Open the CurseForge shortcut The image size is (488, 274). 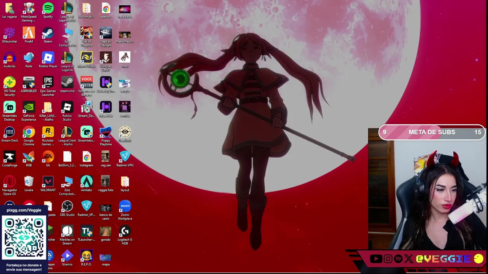tap(10, 159)
